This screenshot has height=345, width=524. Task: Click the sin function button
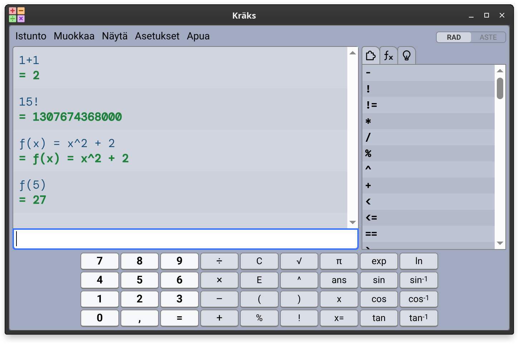tap(379, 280)
